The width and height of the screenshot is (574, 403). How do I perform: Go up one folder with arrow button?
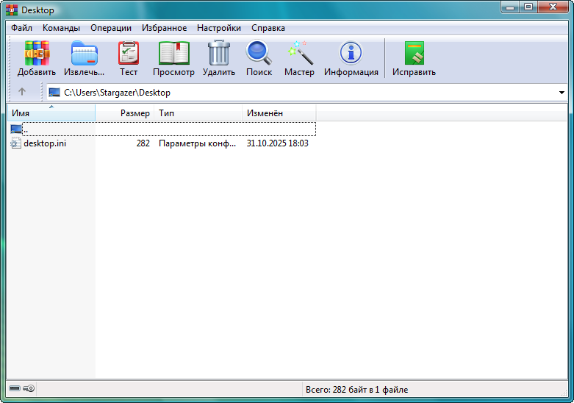pyautogui.click(x=22, y=92)
